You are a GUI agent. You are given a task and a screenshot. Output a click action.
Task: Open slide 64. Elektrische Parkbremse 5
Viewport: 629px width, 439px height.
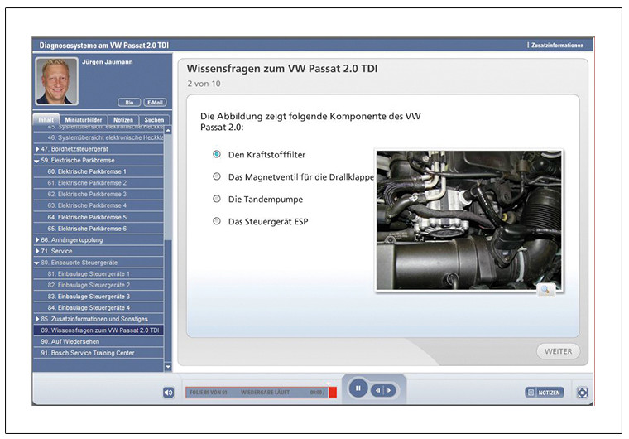(98, 217)
